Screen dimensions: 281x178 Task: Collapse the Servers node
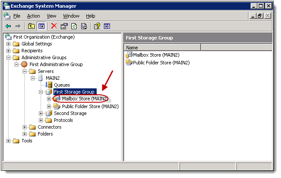click(x=24, y=71)
